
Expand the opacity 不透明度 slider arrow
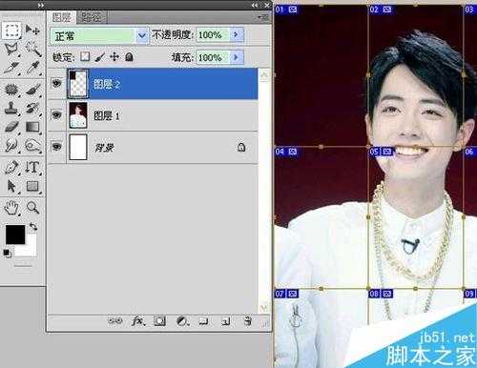coord(237,34)
